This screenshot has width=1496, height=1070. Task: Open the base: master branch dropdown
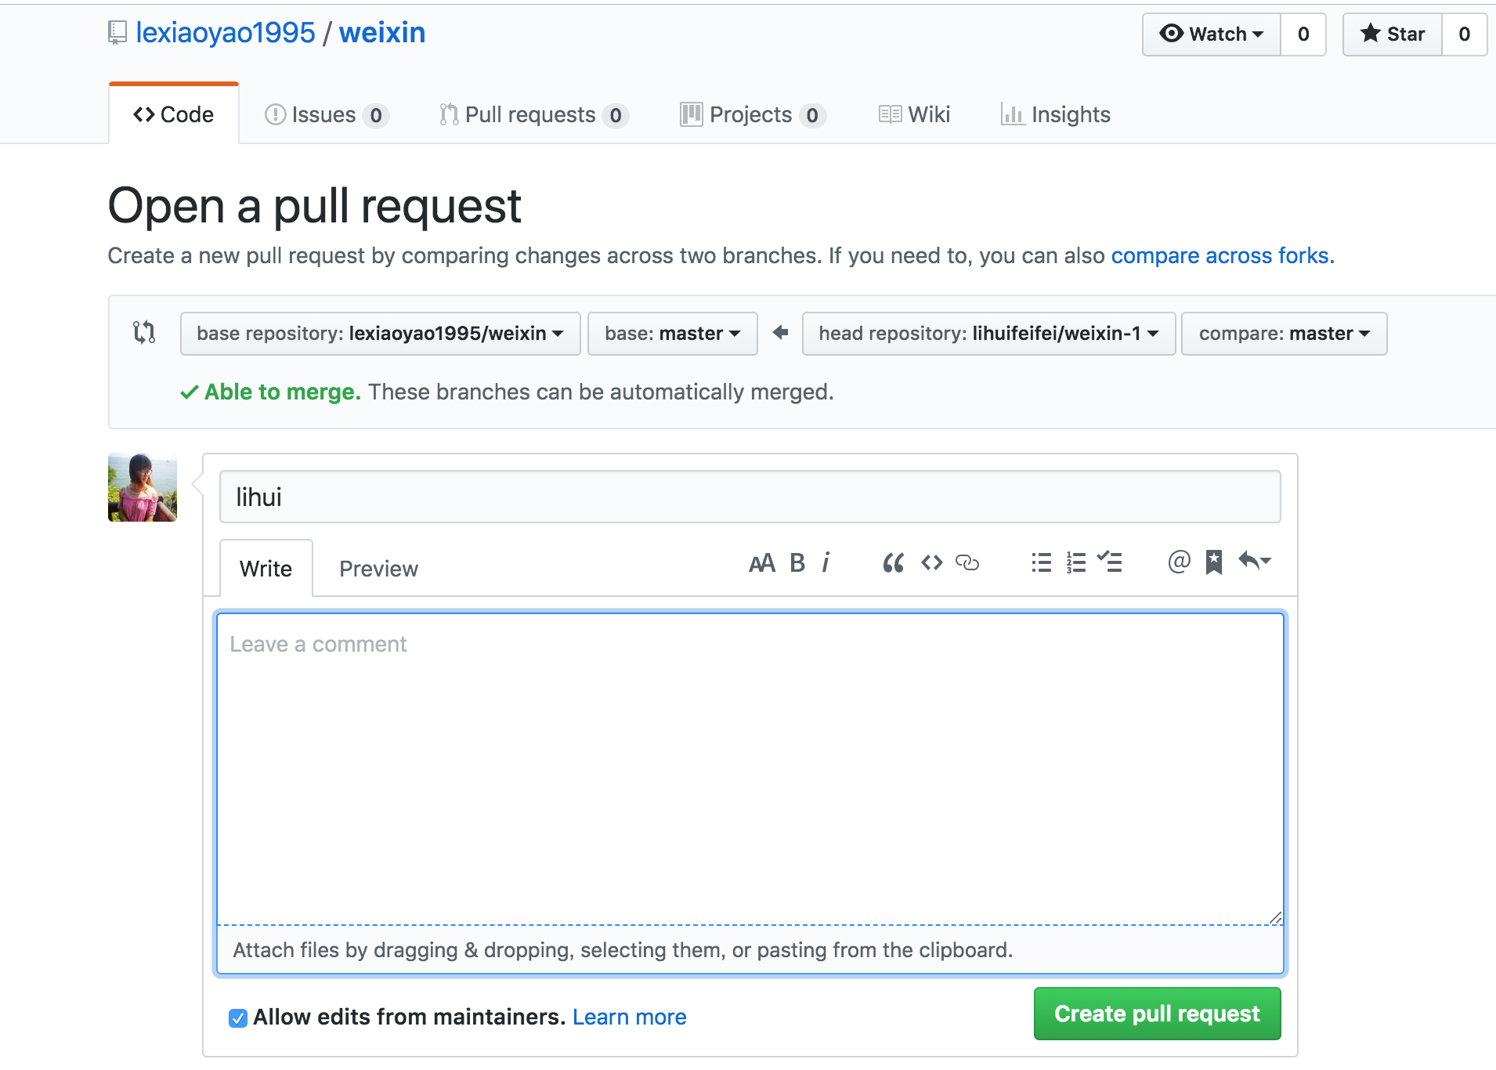672,334
